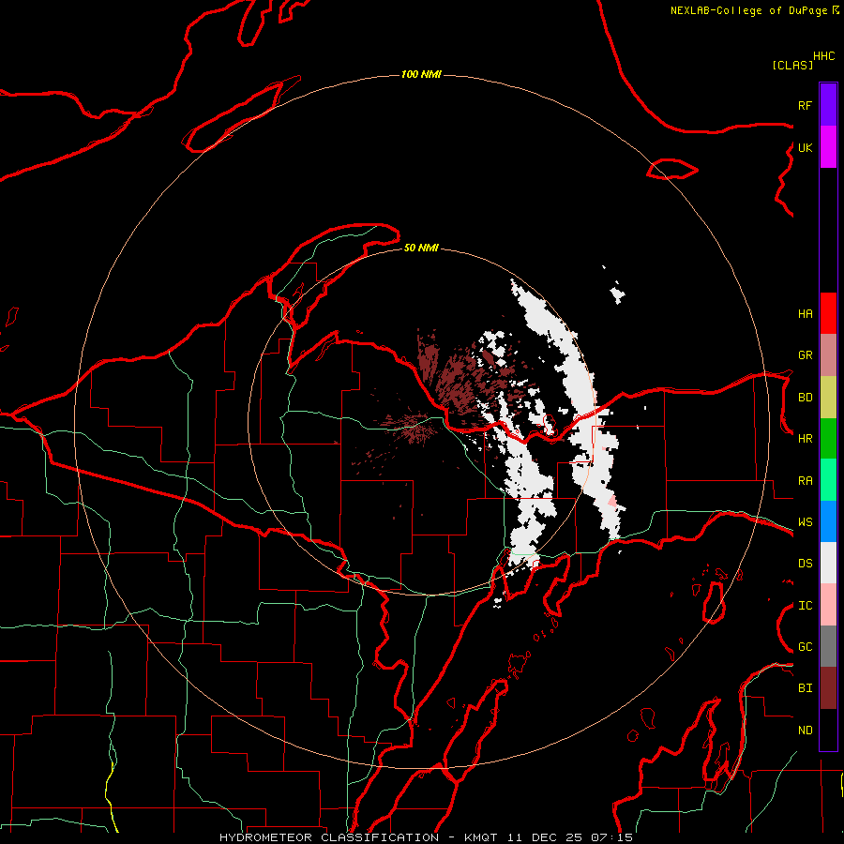Click the HYDROMETEOR CLASSIFICATION caption text
Image resolution: width=844 pixels, height=844 pixels.
point(328,837)
